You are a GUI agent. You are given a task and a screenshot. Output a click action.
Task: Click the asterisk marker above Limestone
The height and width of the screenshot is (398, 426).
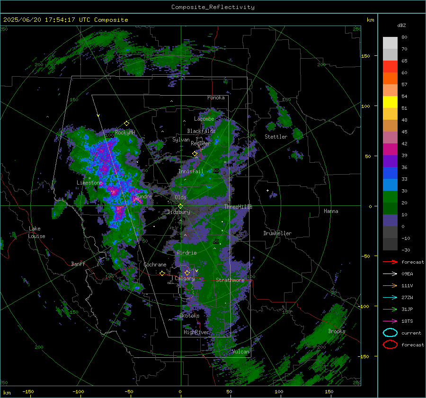click(x=89, y=178)
